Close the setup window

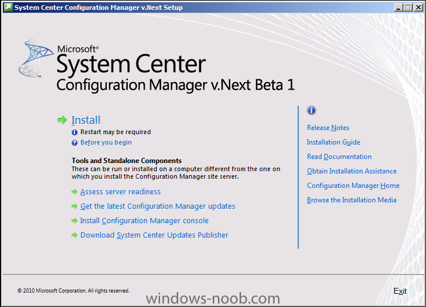pyautogui.click(x=418, y=8)
